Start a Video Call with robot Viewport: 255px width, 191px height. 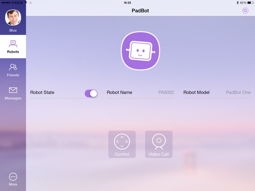tap(159, 144)
